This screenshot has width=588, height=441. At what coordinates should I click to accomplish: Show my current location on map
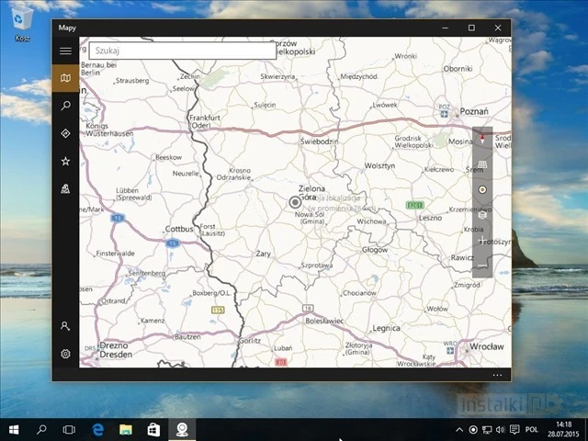[x=482, y=190]
